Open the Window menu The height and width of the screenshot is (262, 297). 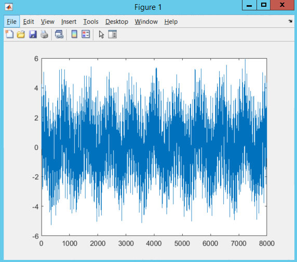click(x=146, y=22)
